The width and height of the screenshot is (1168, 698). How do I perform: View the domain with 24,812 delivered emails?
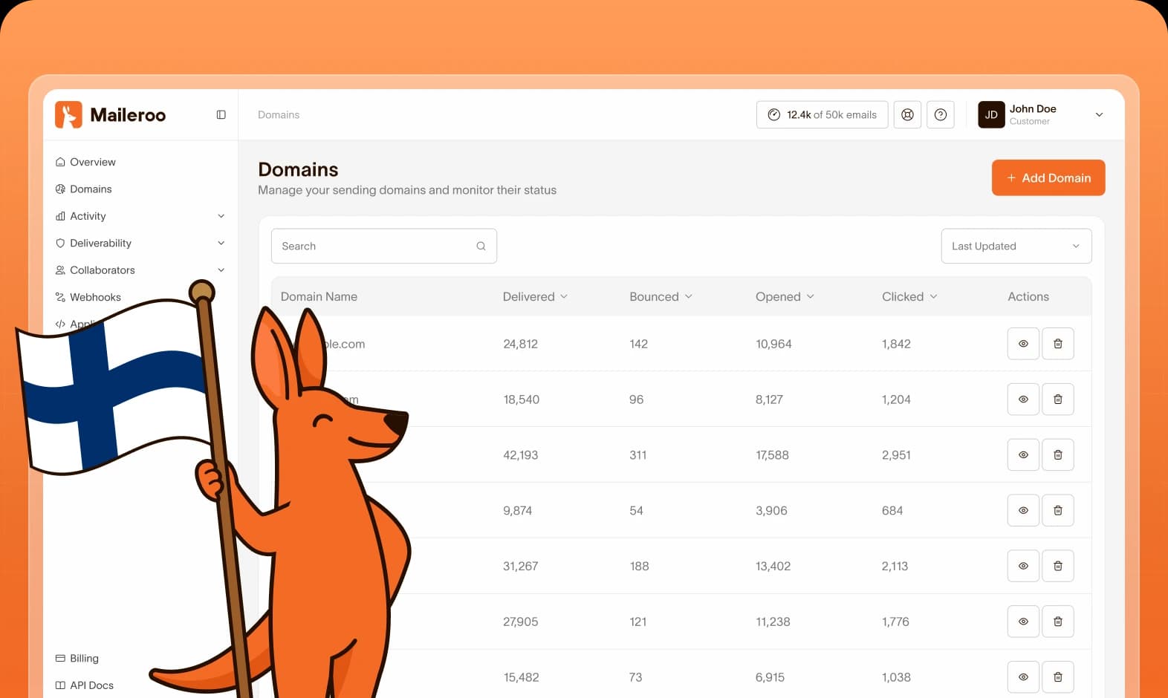tap(1023, 344)
